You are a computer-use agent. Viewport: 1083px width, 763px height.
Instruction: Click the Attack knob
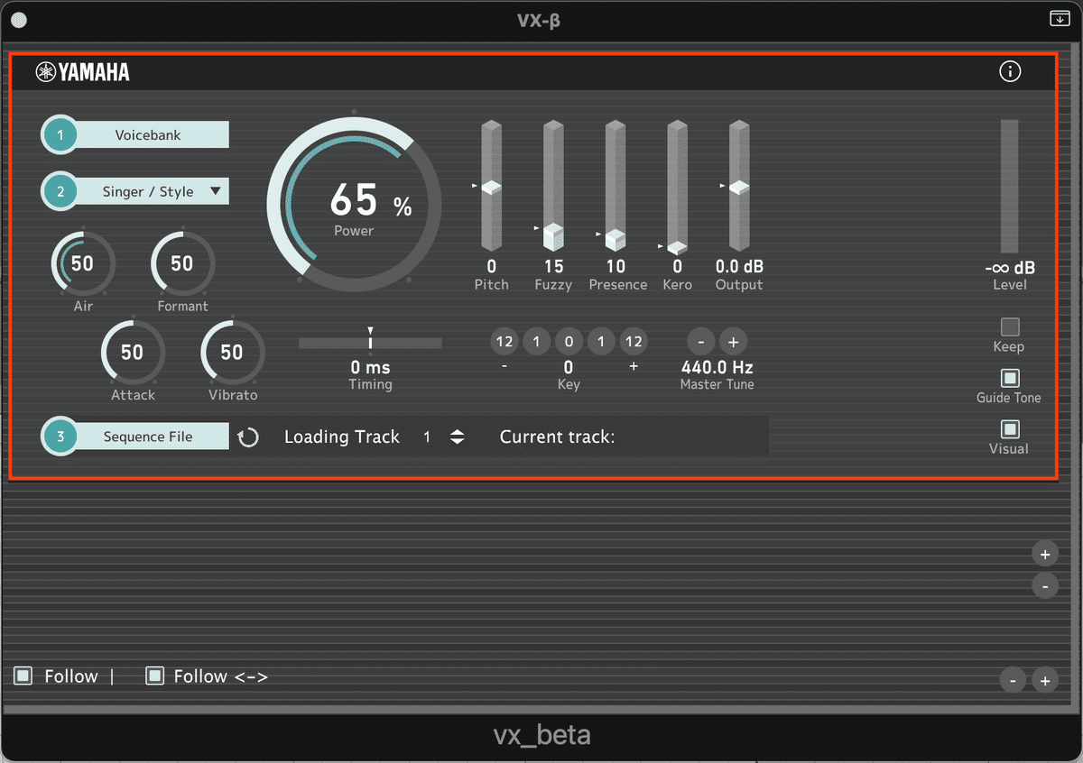[x=133, y=353]
